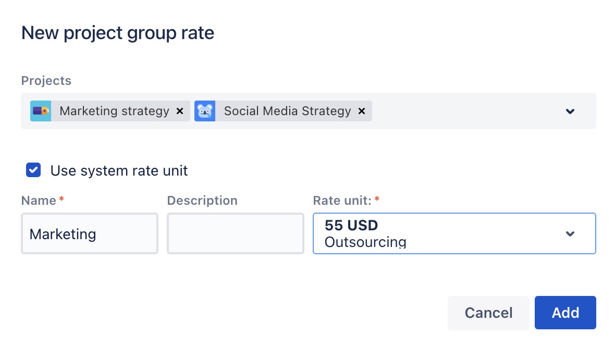The image size is (615, 347).
Task: Uncheck the Use system rate unit checkbox
Action: click(x=33, y=170)
